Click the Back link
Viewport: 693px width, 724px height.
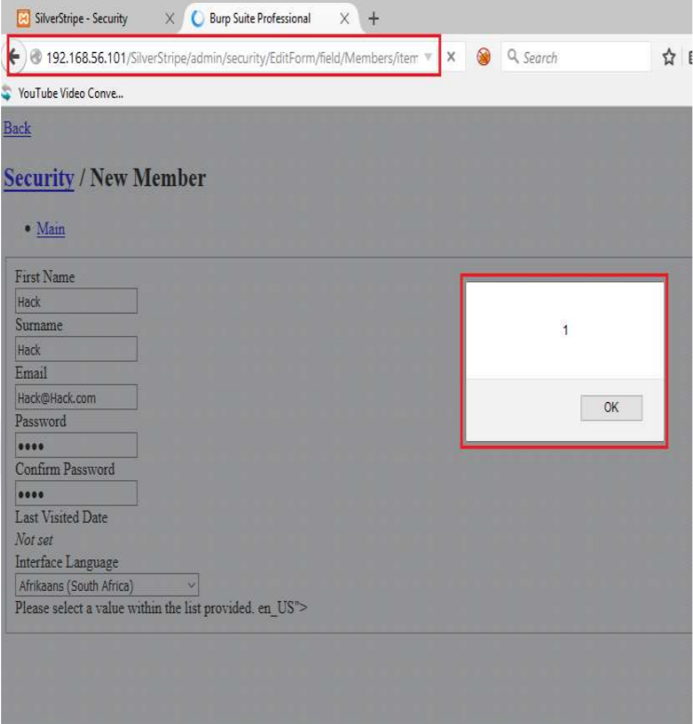[17, 128]
